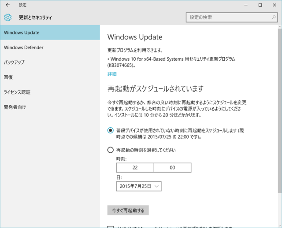Viewport: 282px width, 228px height.
Task: Click the hour field showing 22
Action: pos(135,168)
